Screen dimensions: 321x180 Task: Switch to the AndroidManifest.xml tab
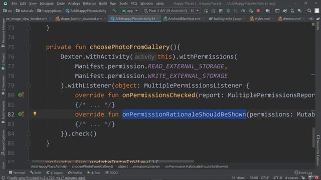click(184, 18)
